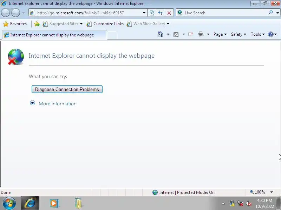This screenshot has width=281, height=210.
Task: Click the Home page icon
Action: [161, 34]
